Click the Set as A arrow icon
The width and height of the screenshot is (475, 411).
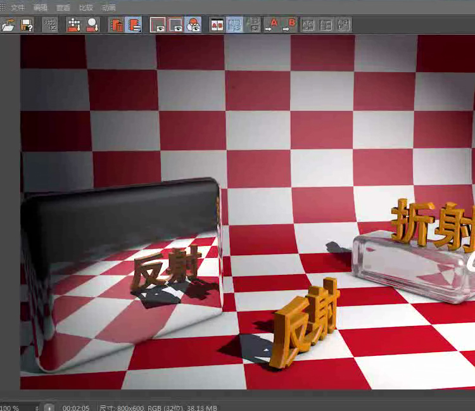point(273,25)
